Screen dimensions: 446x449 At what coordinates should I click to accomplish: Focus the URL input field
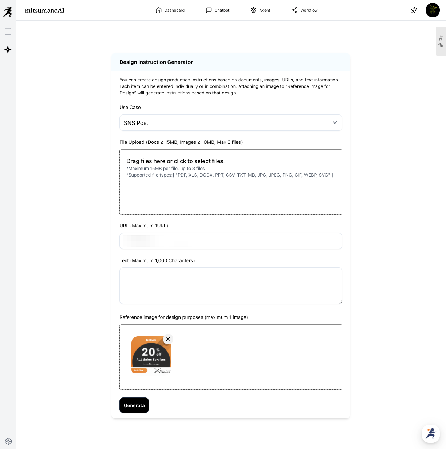231,241
